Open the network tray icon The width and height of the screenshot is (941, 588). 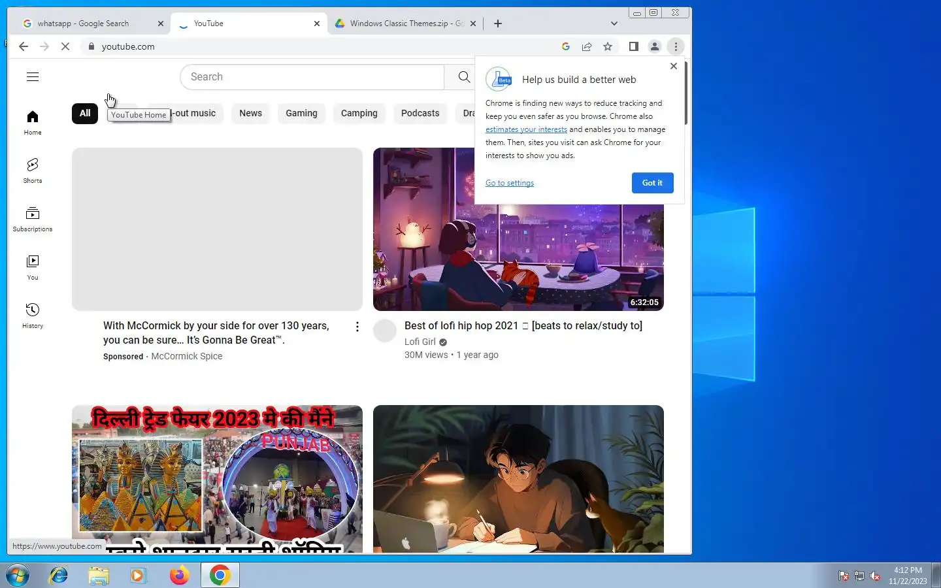point(859,576)
